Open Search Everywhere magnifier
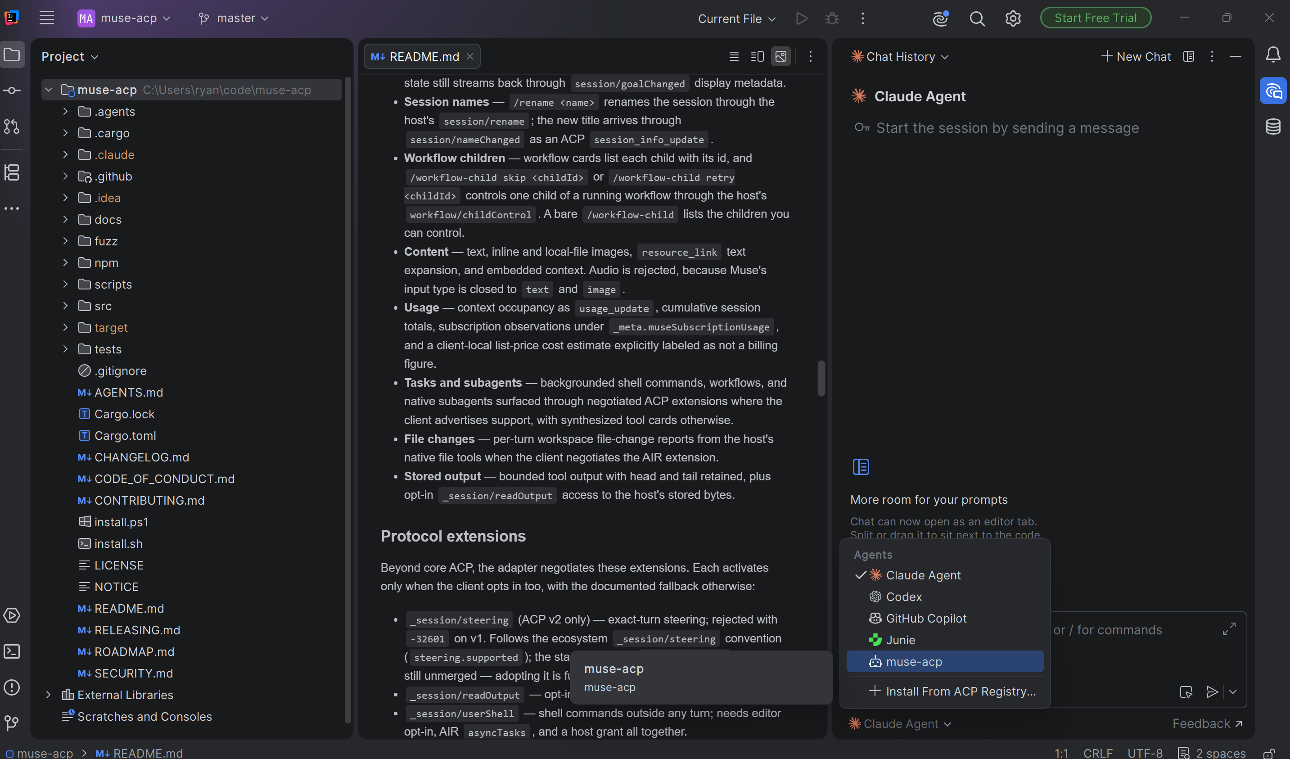This screenshot has width=1290, height=759. [x=977, y=18]
